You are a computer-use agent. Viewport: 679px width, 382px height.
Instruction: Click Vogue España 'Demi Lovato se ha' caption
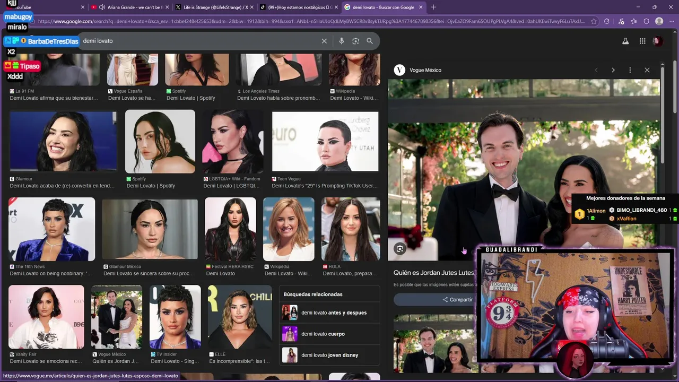coord(132,98)
